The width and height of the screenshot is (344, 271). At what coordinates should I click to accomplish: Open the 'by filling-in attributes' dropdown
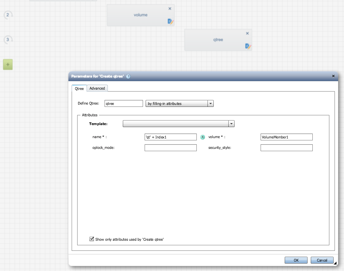211,104
